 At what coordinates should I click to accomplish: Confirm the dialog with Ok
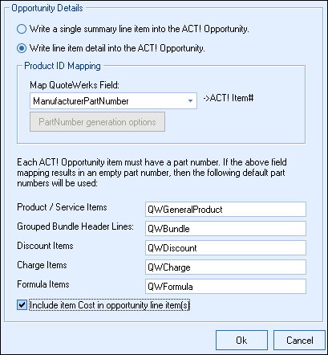(241, 341)
